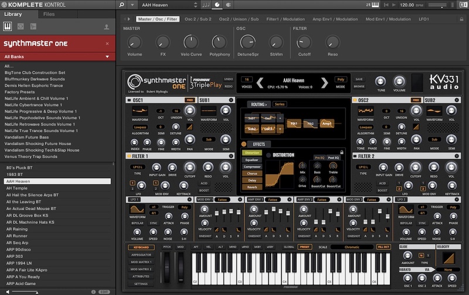Click the ARPEGGIATOR button
The width and height of the screenshot is (469, 295).
pos(140,255)
